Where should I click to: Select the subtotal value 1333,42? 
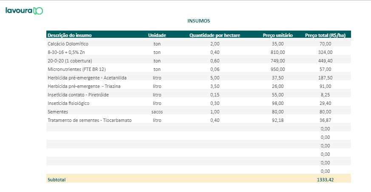click(x=325, y=180)
